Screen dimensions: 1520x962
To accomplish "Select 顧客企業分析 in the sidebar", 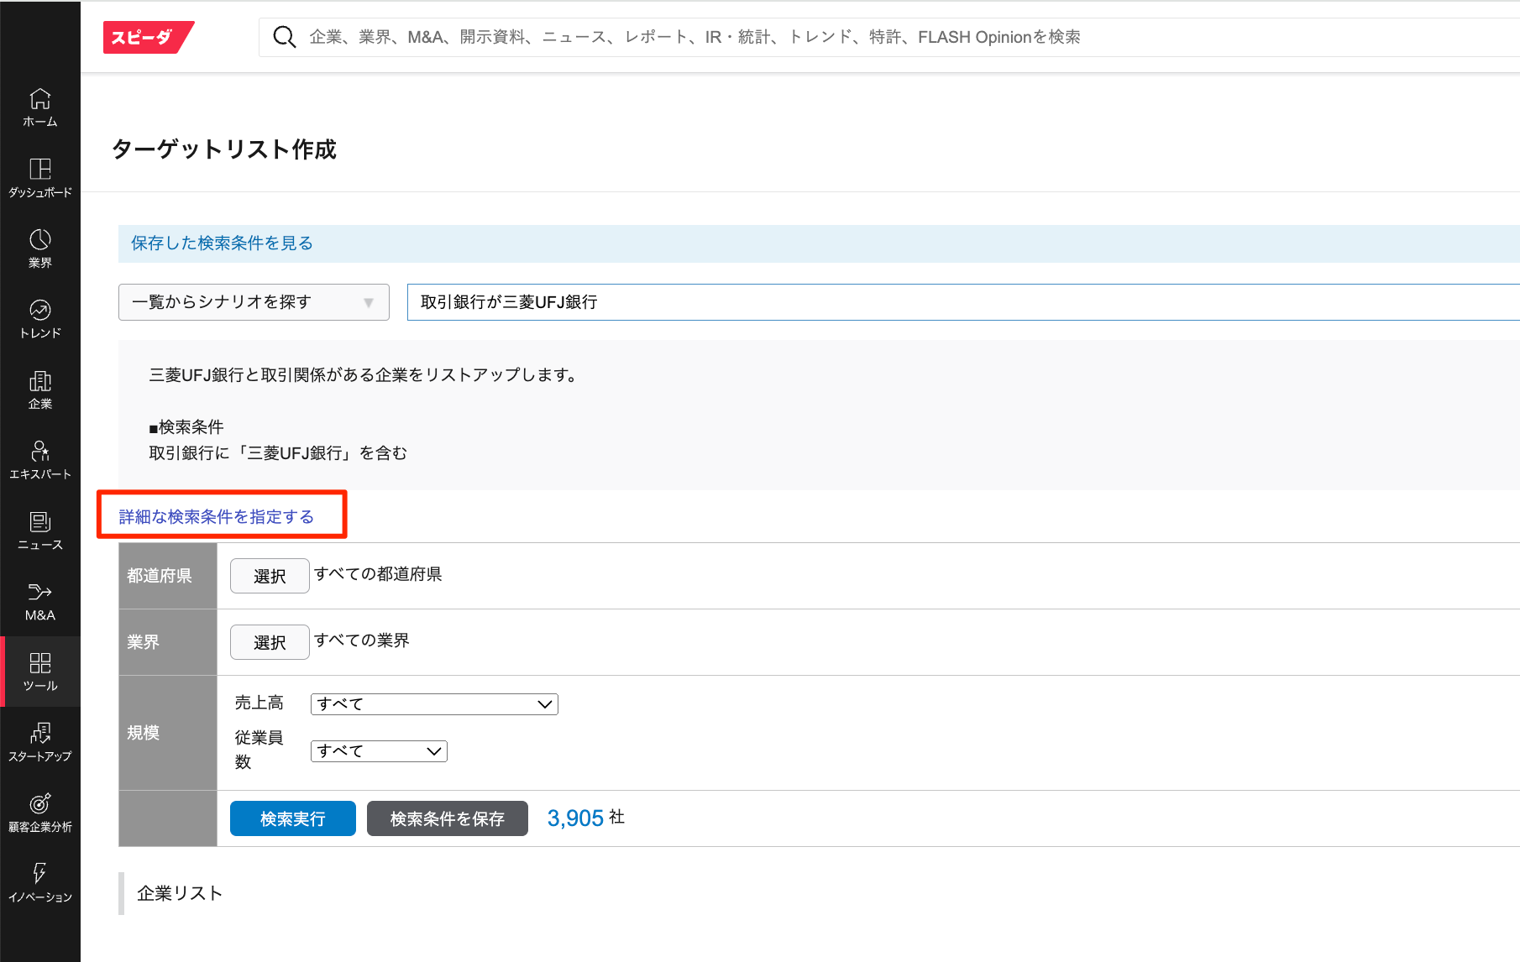I will coord(40,813).
